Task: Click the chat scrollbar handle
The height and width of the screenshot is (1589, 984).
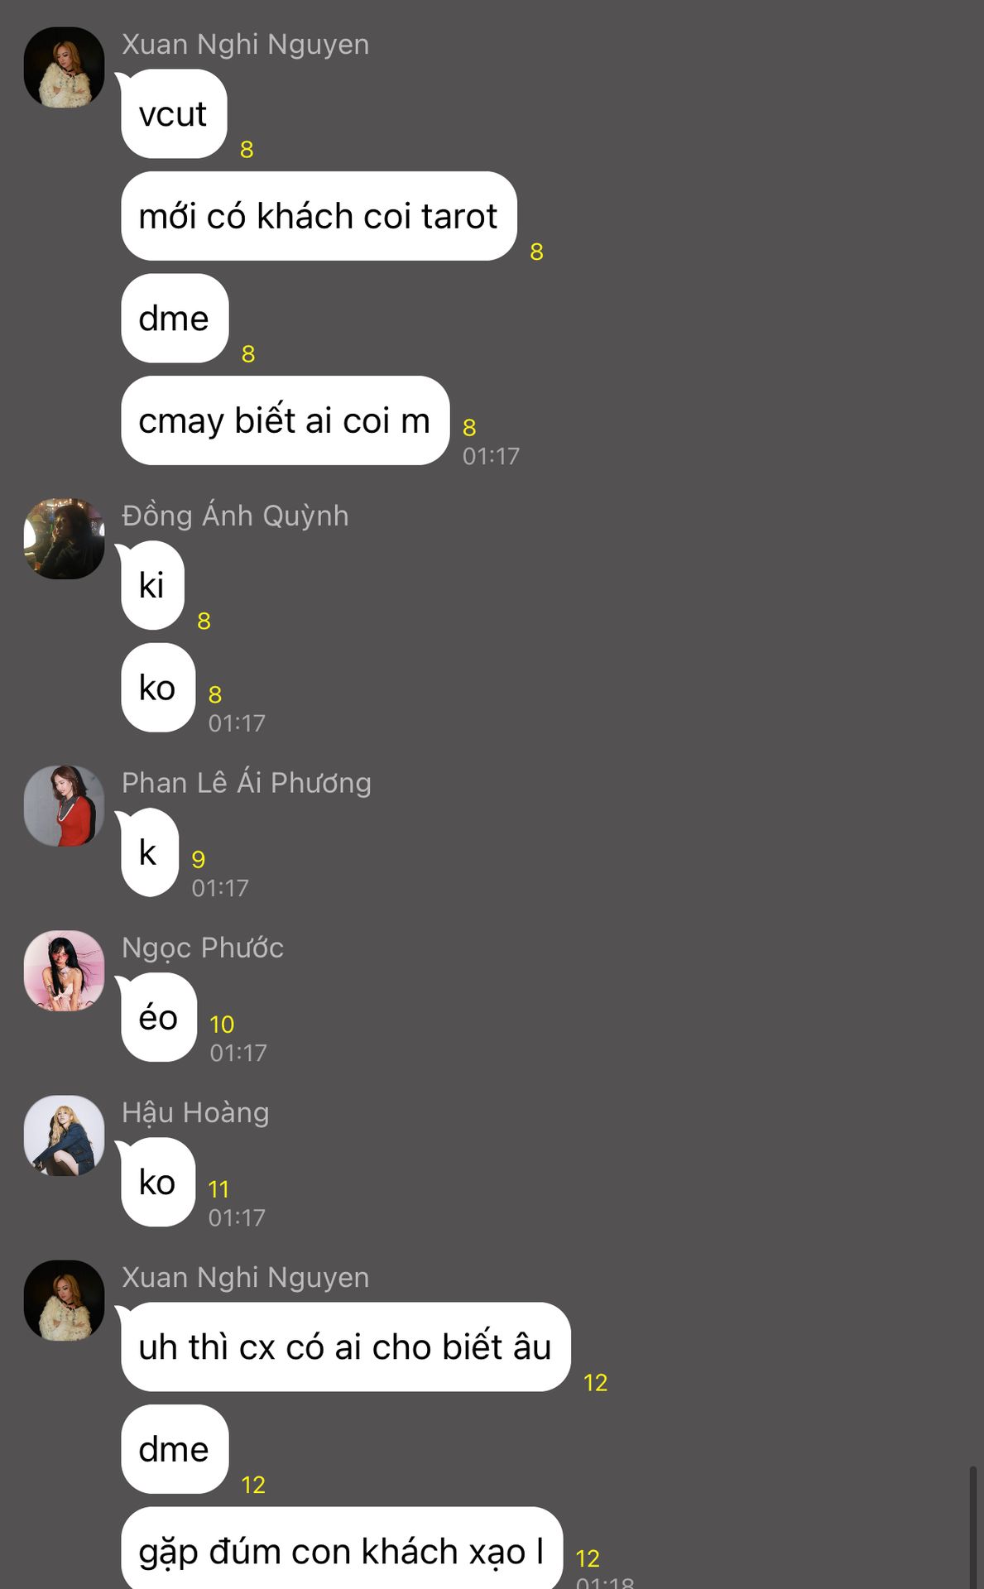Action: [973, 1527]
